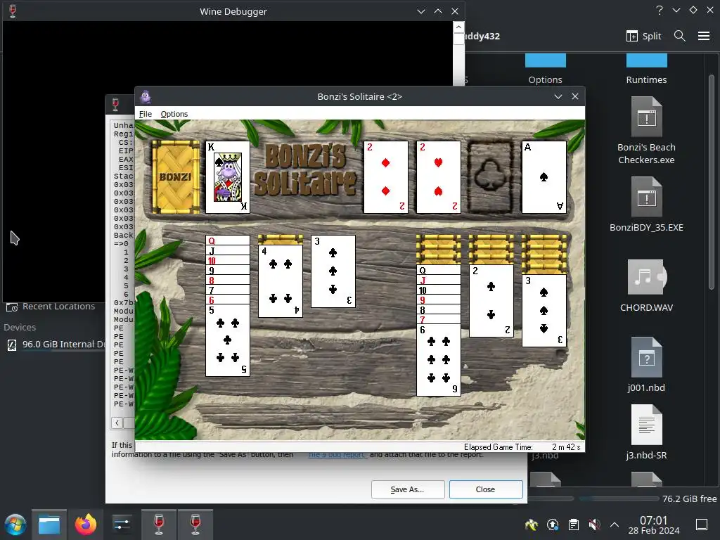Open the file manager hamburger menu

click(x=703, y=36)
